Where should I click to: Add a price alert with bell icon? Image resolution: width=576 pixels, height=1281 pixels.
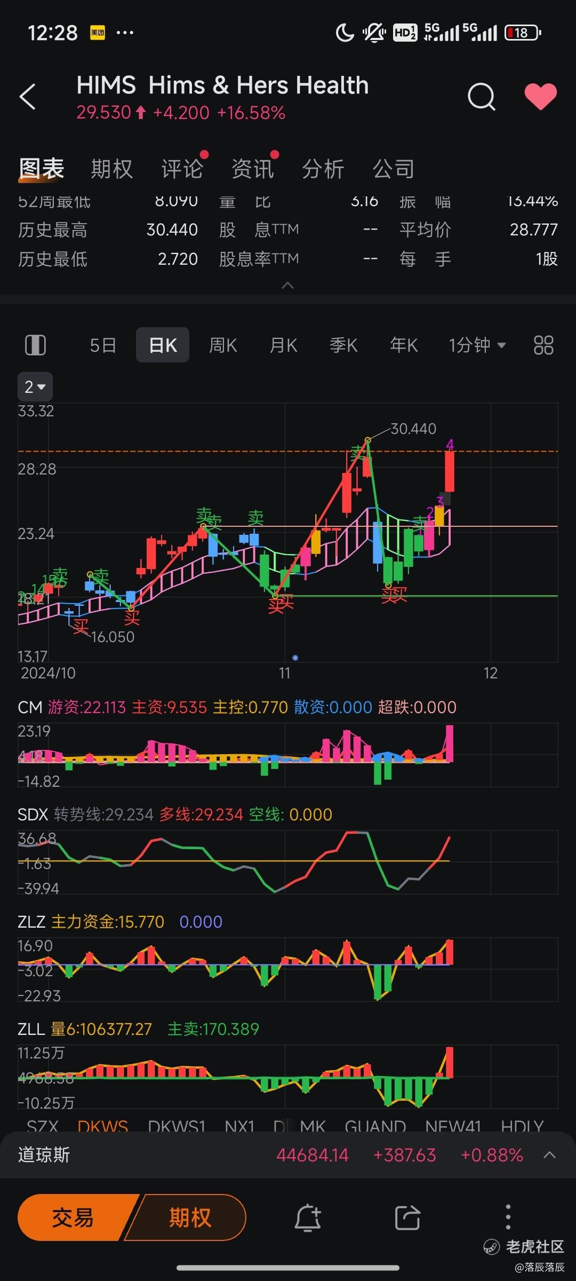click(308, 1218)
